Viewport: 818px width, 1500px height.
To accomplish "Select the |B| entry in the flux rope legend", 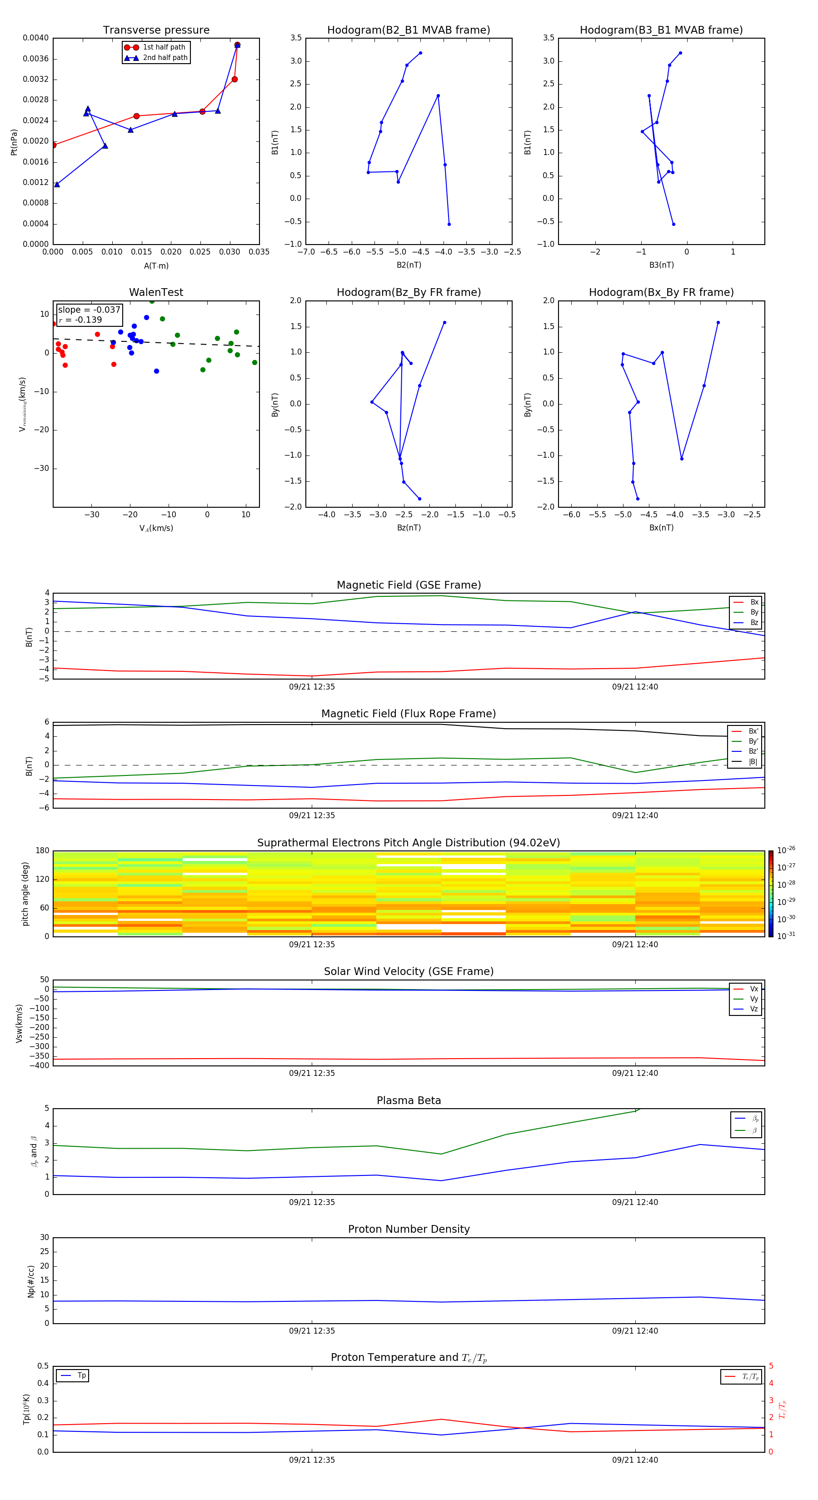I will click(x=745, y=762).
